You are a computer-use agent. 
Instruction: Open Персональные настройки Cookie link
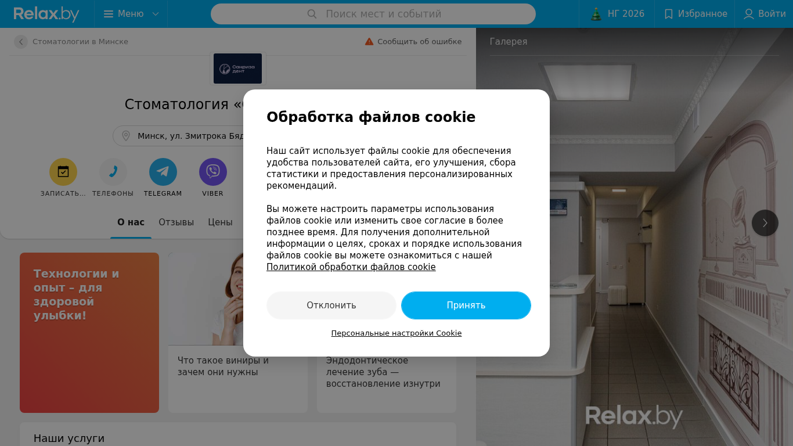(x=396, y=333)
